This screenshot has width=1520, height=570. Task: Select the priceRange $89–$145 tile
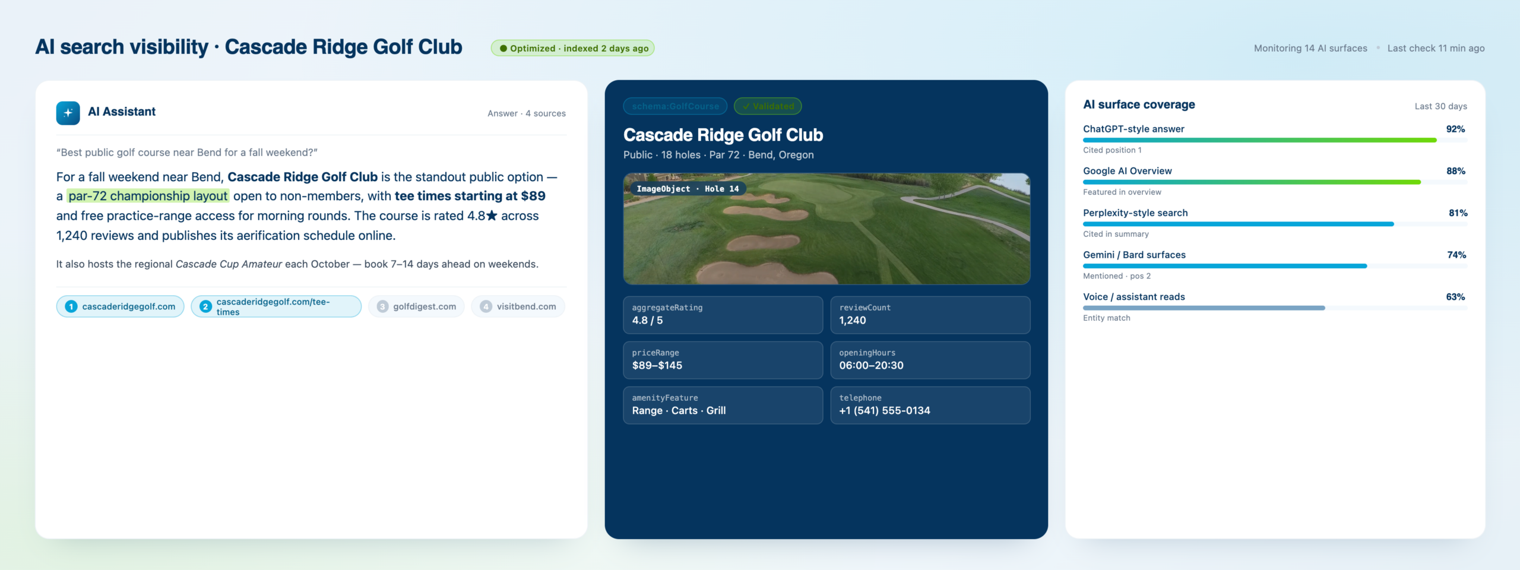(723, 360)
